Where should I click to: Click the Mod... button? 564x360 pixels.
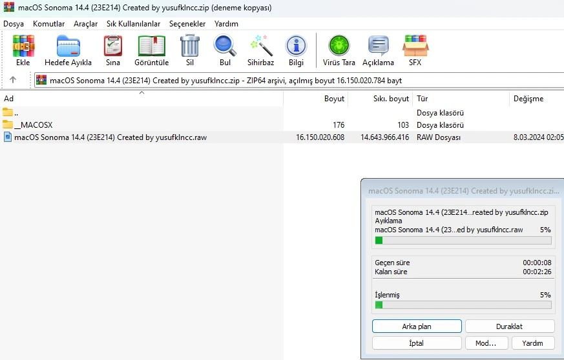486,343
